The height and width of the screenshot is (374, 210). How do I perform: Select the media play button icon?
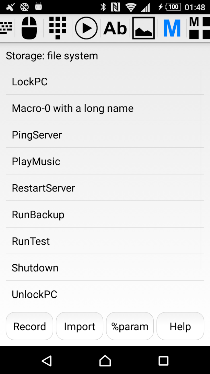click(86, 28)
